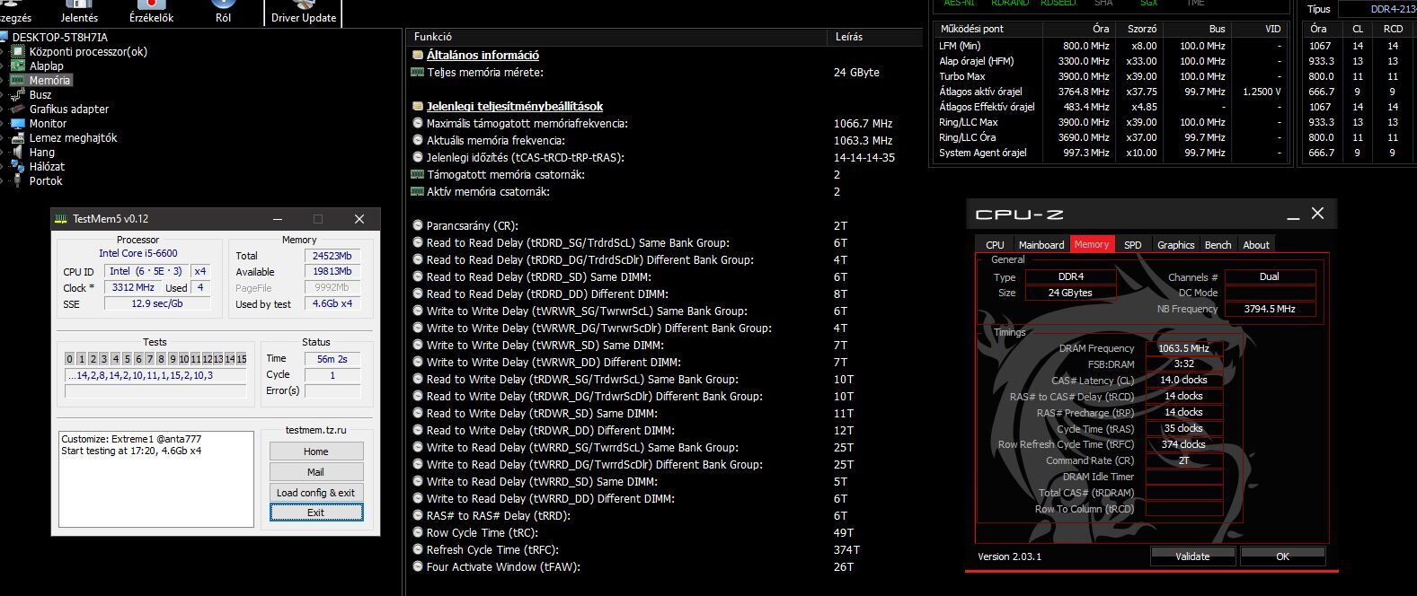Viewport: 1417px width, 596px height.
Task: Click the Aktív memória csatornák chip icon
Action: point(417,191)
